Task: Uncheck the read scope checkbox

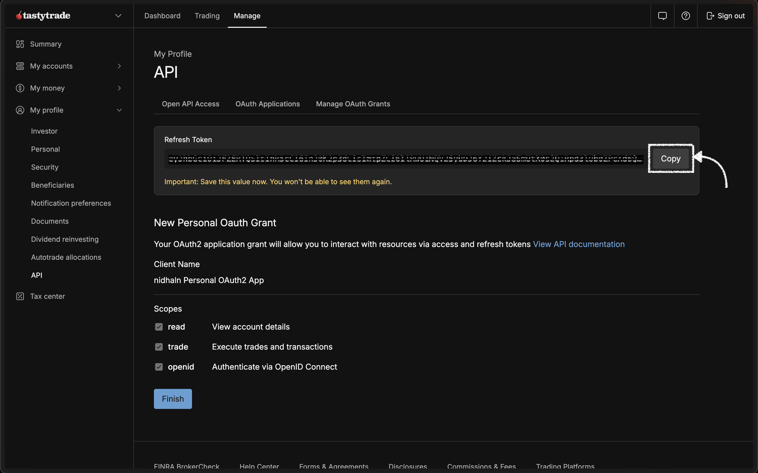Action: [159, 327]
